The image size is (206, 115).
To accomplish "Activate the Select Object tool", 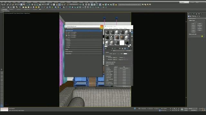I will tap(22, 4).
